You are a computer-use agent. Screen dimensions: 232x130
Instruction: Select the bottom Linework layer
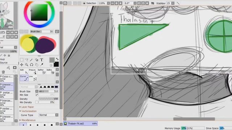[7, 118]
